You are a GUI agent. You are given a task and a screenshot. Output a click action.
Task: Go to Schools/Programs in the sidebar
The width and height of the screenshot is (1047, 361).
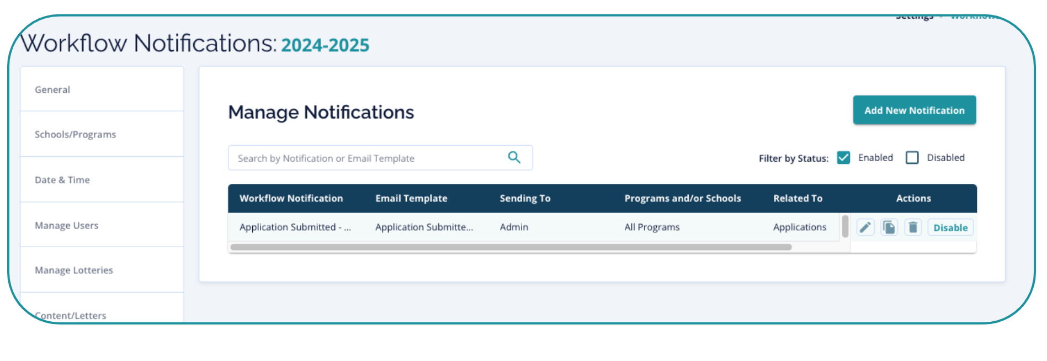75,135
